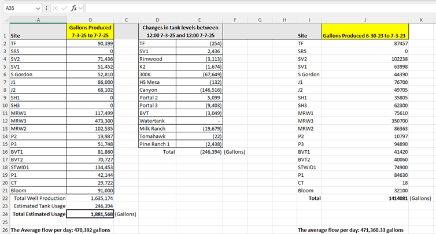
Task: Select the yellow 'Gallons Produced 7-3-25 to 7-7-25' cell
Action: tap(90, 31)
